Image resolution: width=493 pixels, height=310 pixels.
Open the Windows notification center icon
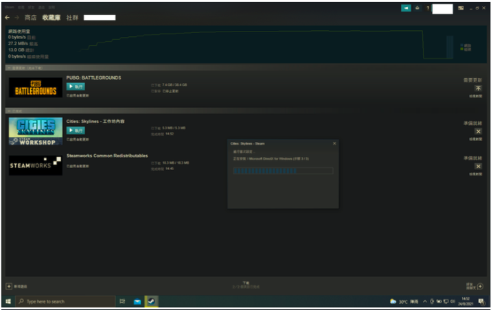click(x=481, y=302)
